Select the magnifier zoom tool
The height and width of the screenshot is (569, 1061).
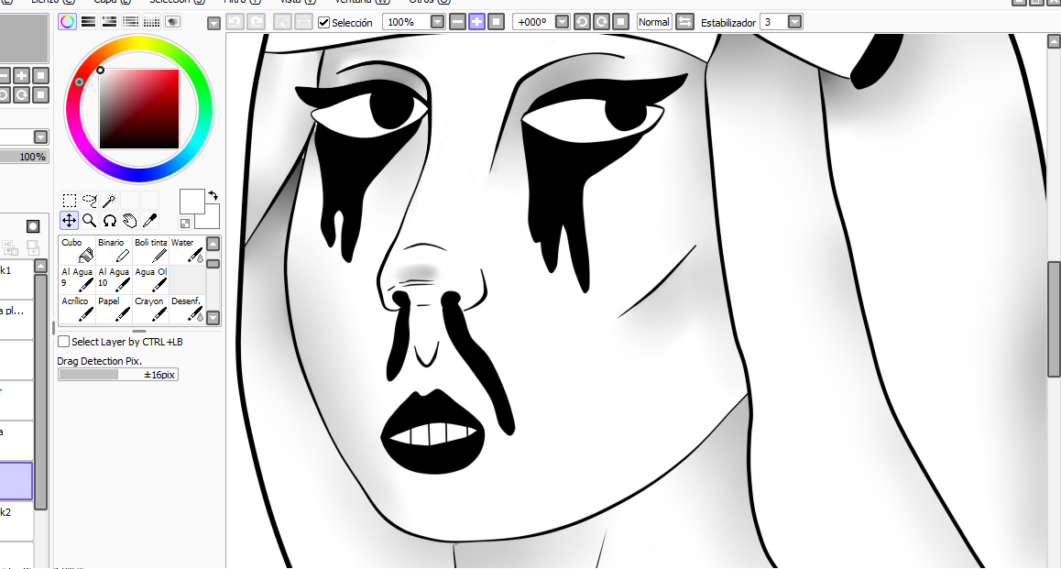(89, 221)
